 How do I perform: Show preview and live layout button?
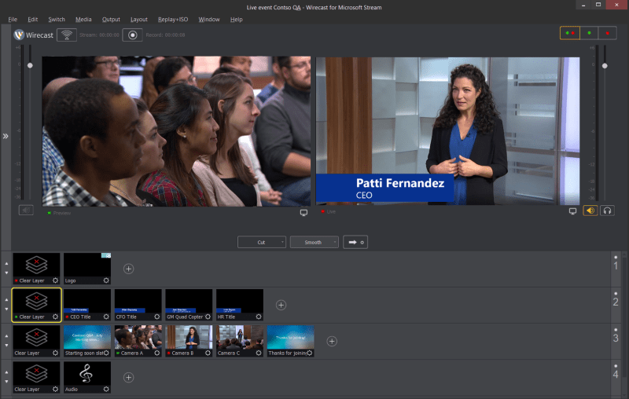(x=569, y=33)
